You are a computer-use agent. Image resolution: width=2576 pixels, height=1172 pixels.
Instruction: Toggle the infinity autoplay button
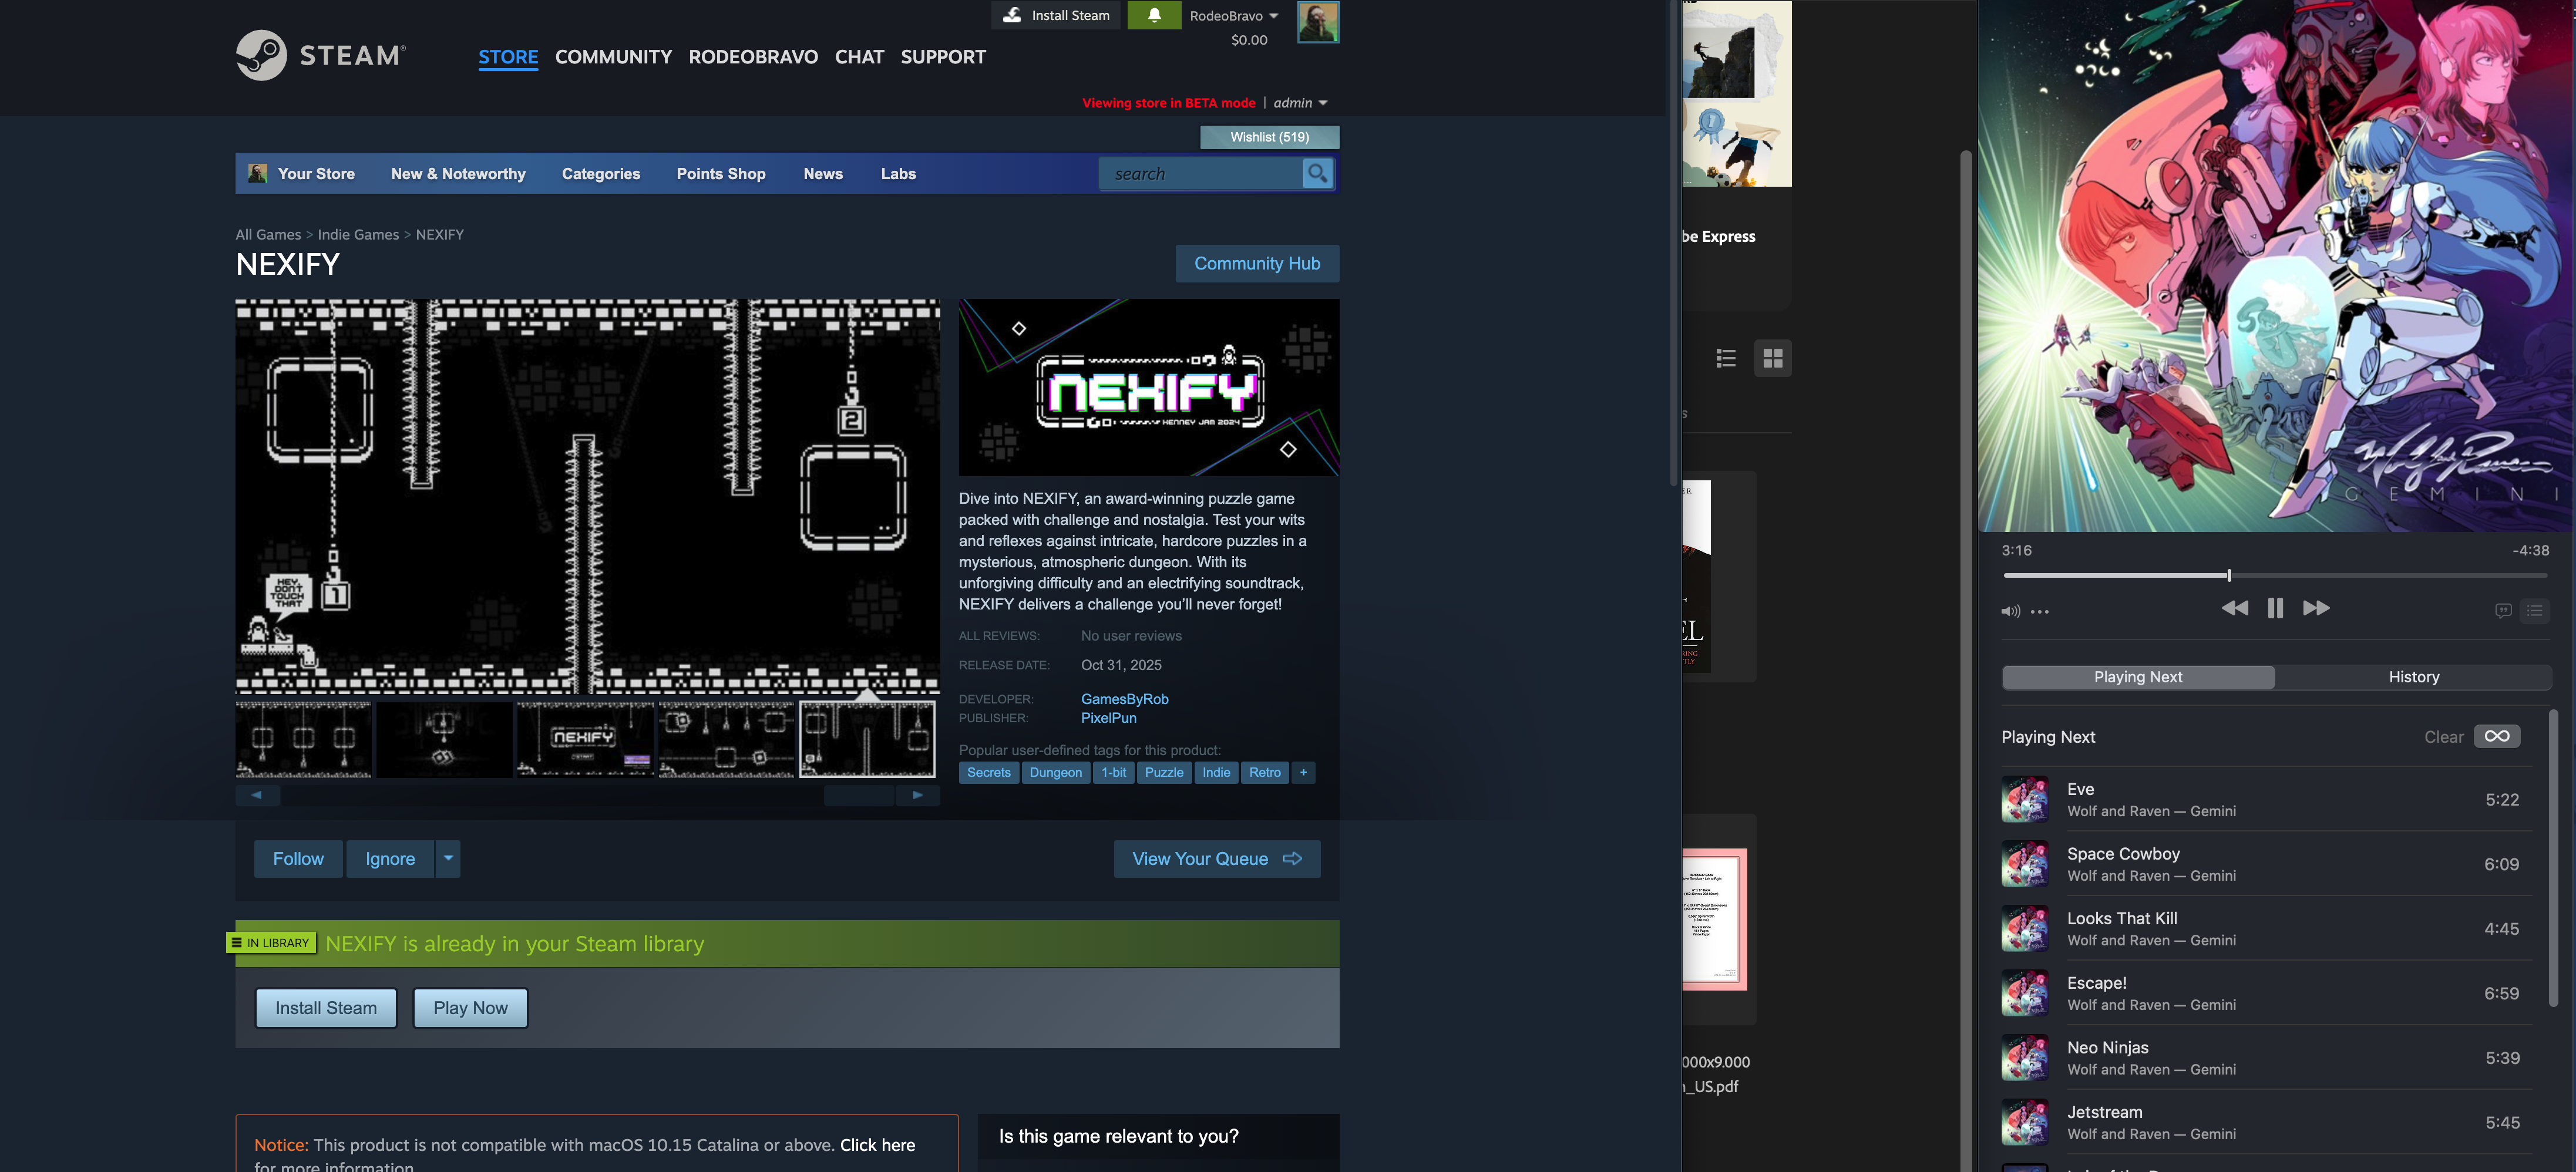click(2497, 736)
